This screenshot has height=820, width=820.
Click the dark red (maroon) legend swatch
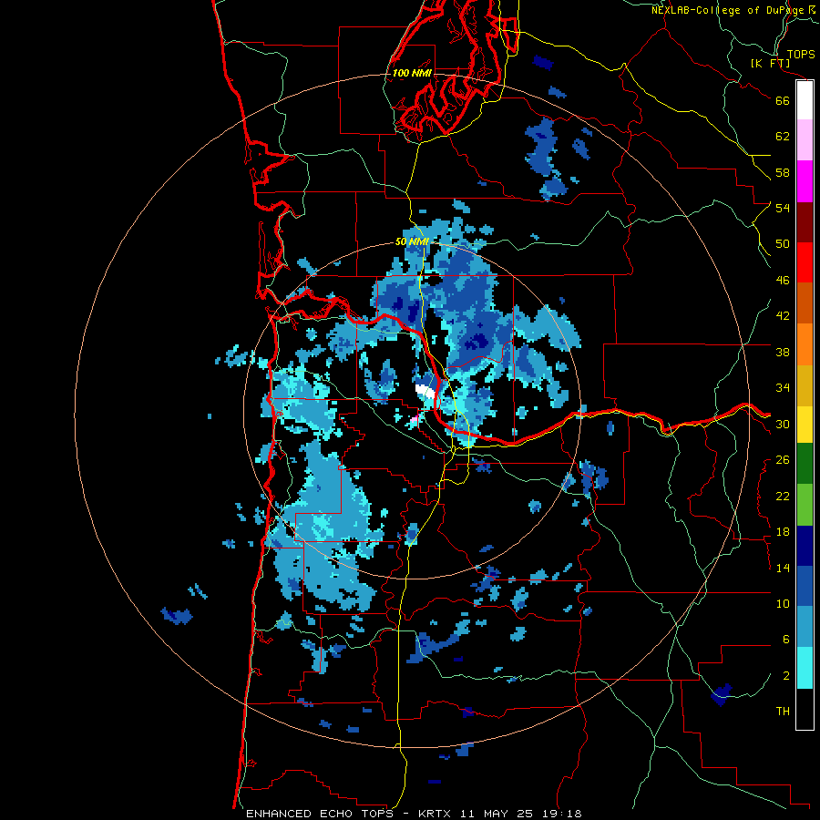click(x=805, y=221)
